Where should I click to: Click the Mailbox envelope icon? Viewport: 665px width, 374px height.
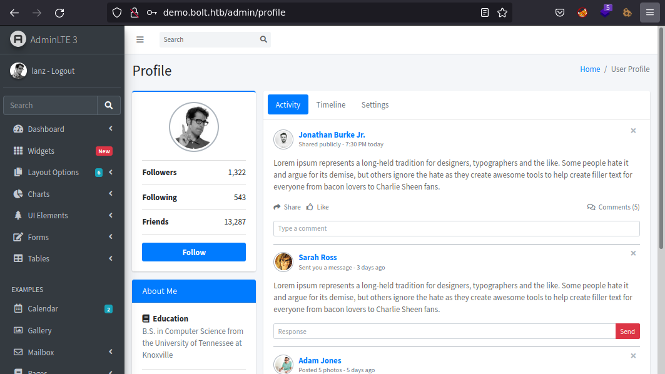coord(18,352)
